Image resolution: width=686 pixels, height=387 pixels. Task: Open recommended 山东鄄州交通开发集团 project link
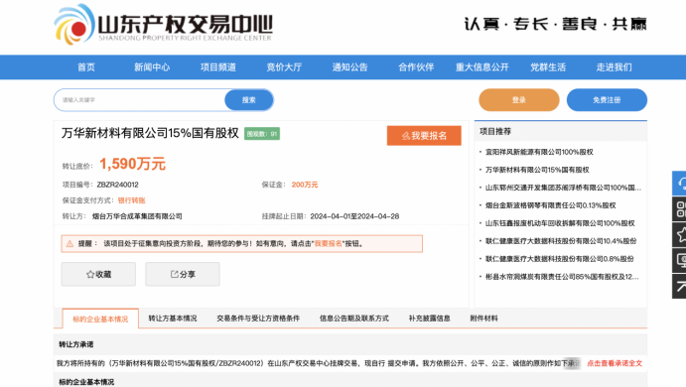click(563, 188)
